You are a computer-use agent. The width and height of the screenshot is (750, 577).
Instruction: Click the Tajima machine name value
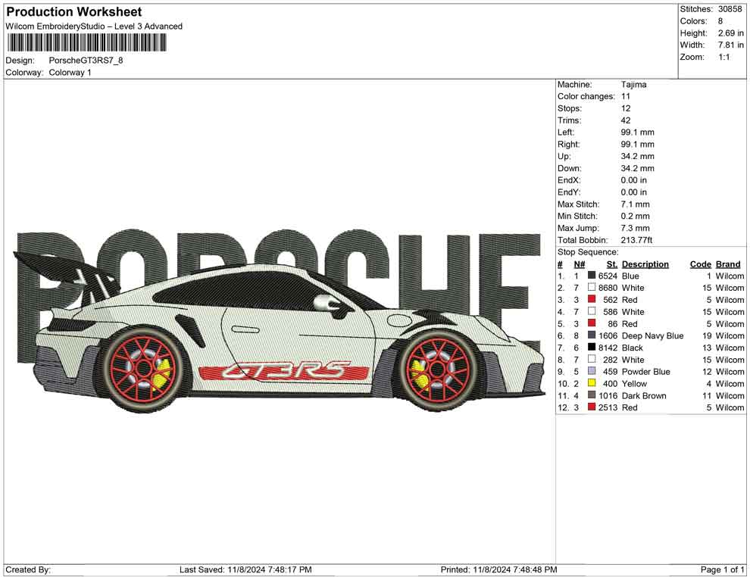[x=636, y=84]
